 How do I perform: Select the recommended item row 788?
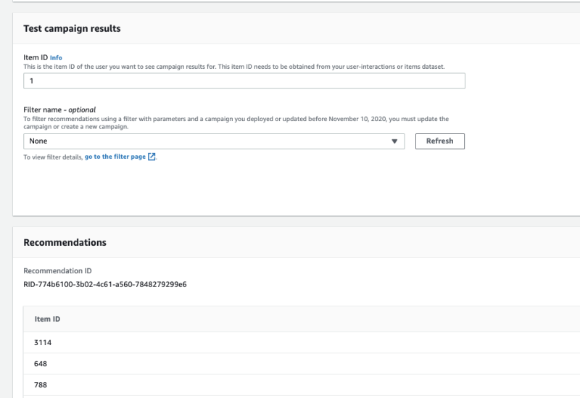coord(40,385)
